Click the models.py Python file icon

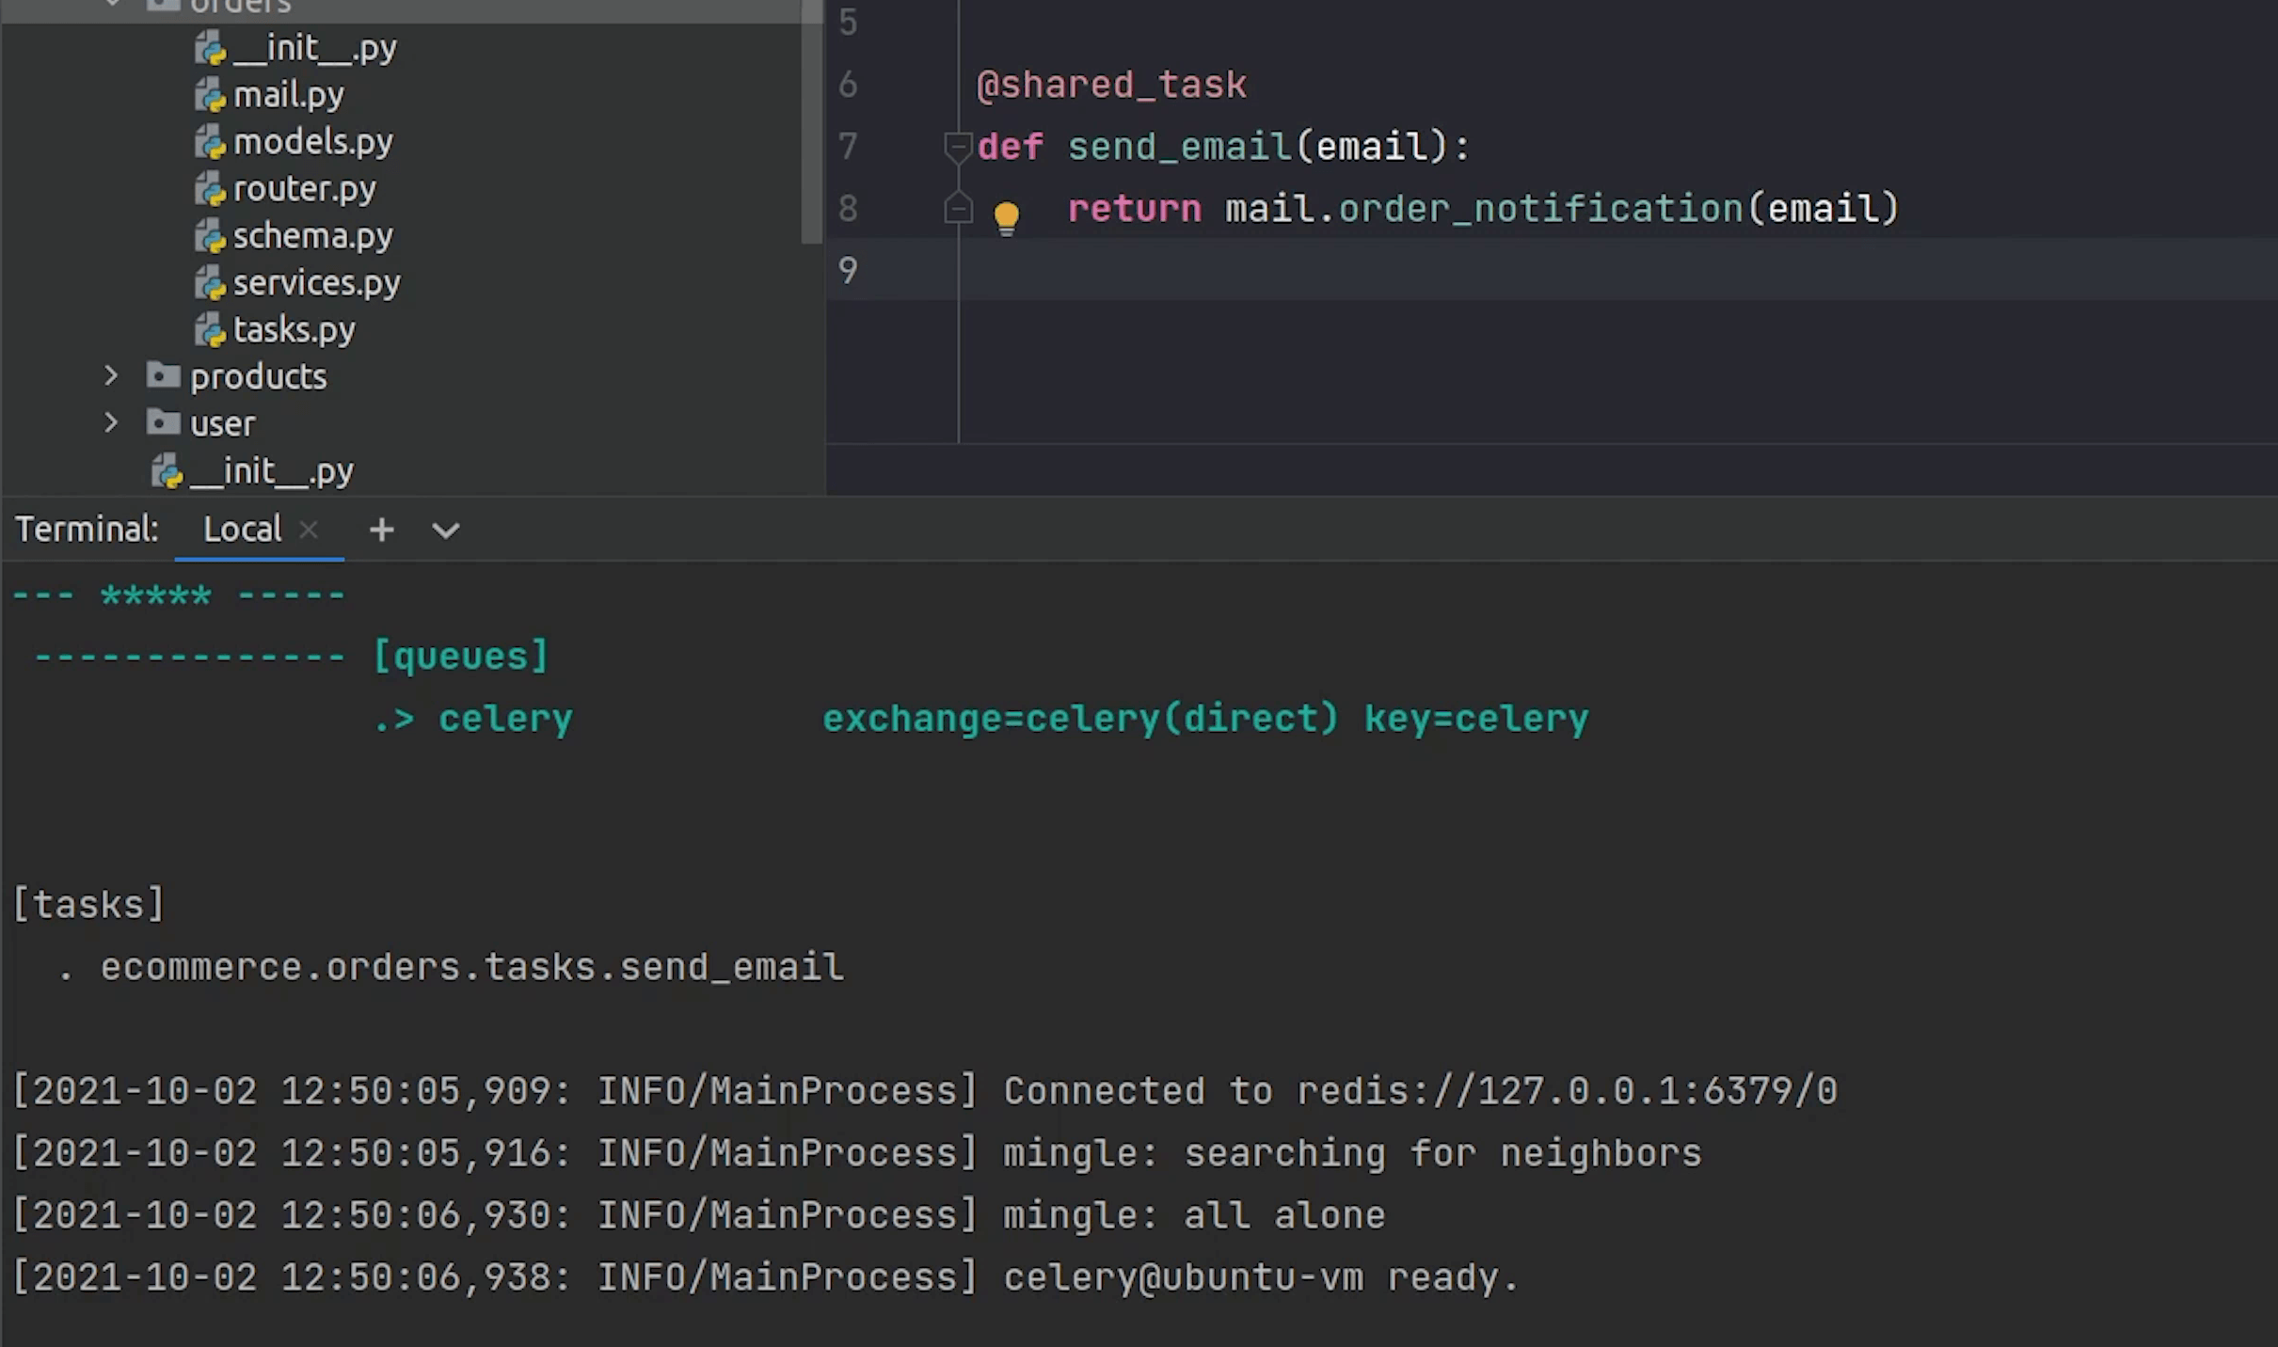tap(210, 142)
